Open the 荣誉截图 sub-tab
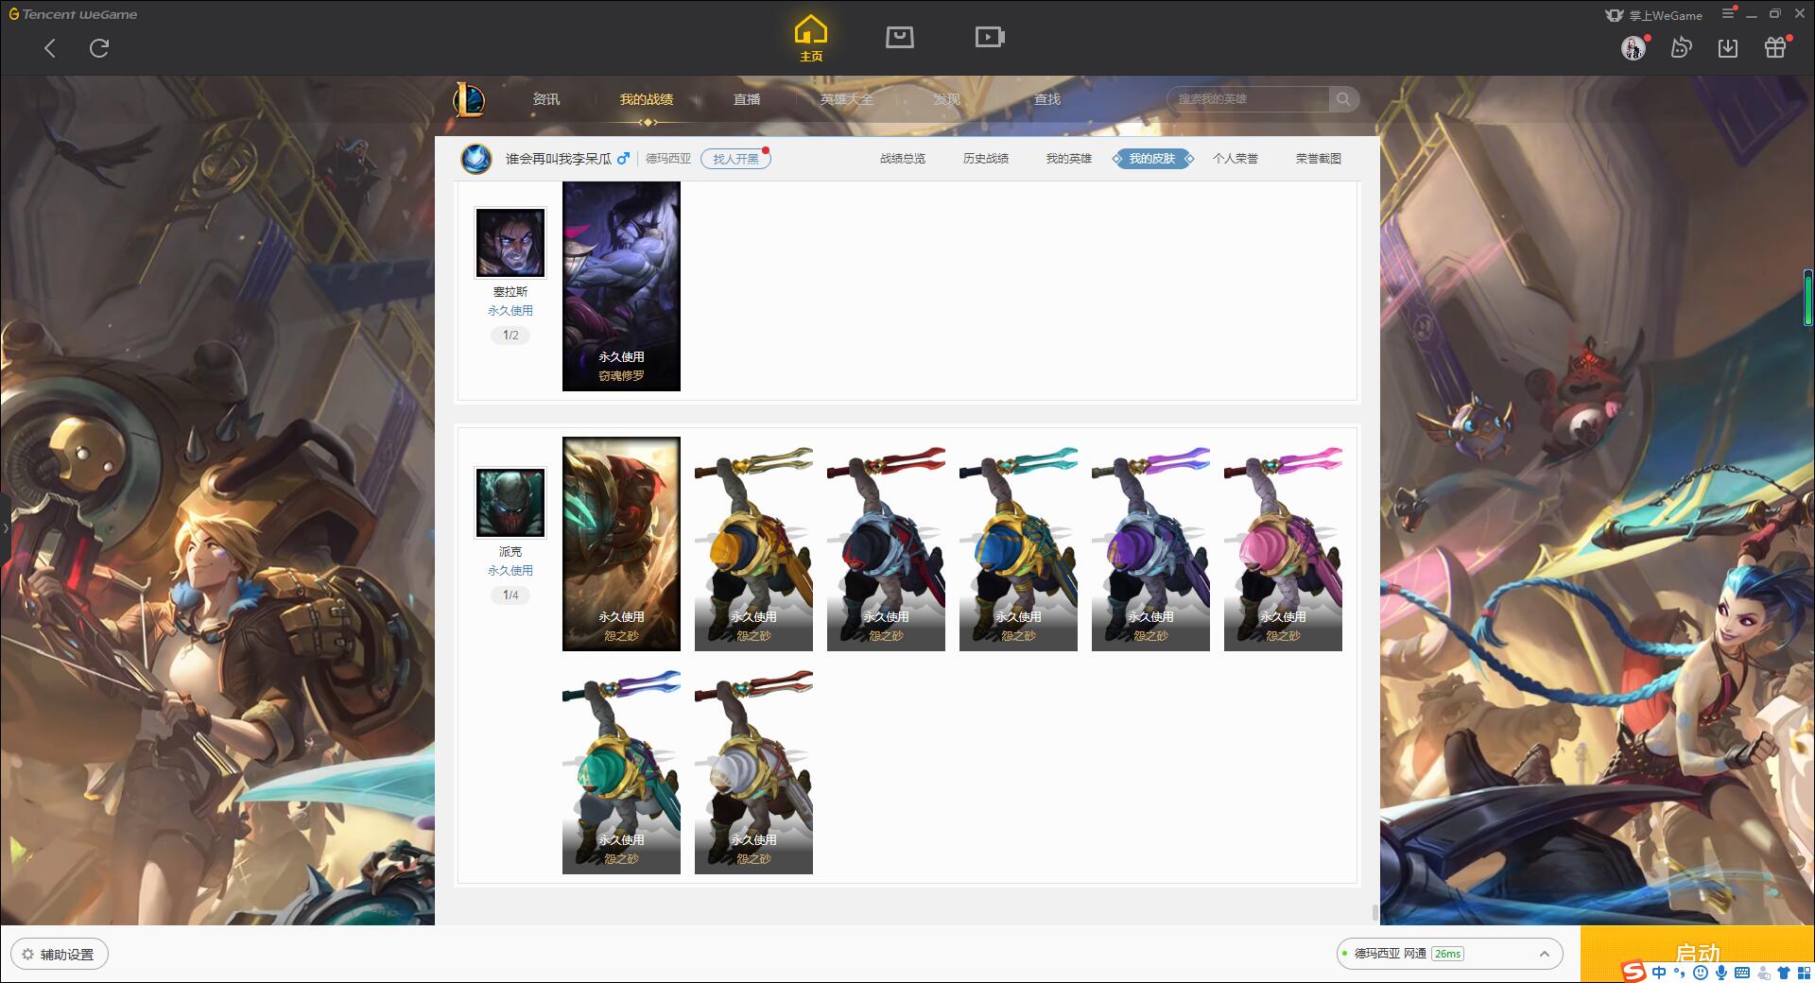The height and width of the screenshot is (983, 1815). tap(1319, 159)
